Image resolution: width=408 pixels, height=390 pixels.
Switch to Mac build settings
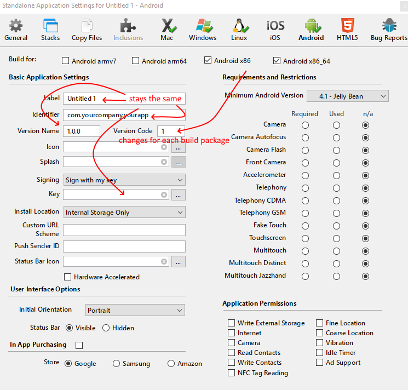(x=167, y=30)
